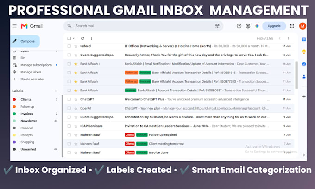Click the red Clients label color marker
This screenshot has width=315, height=189.
pos(14,99)
